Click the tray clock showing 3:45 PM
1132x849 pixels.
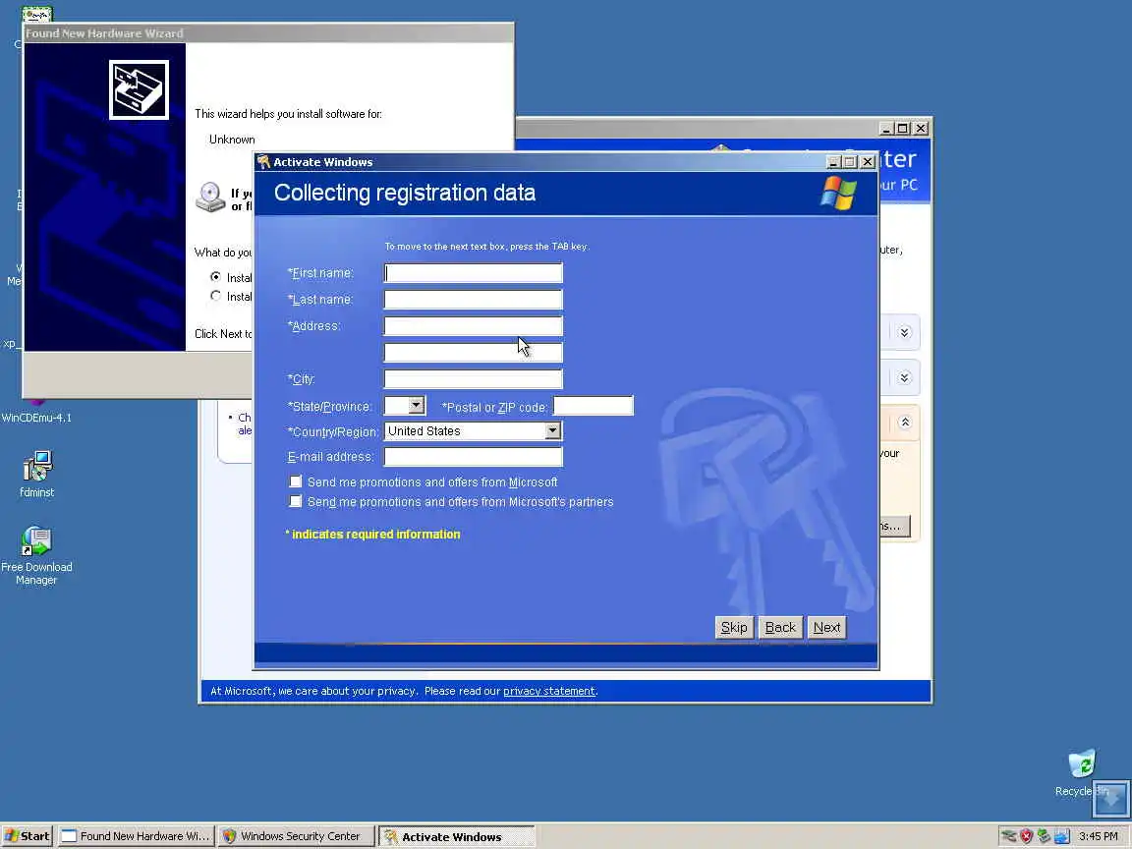[x=1098, y=836]
